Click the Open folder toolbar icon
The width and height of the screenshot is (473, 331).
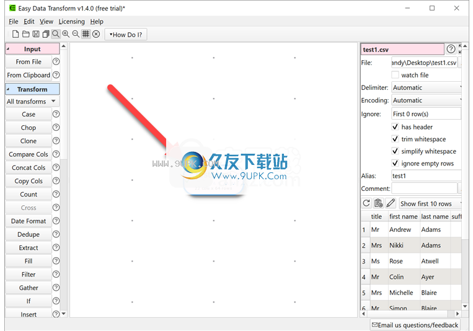26,34
